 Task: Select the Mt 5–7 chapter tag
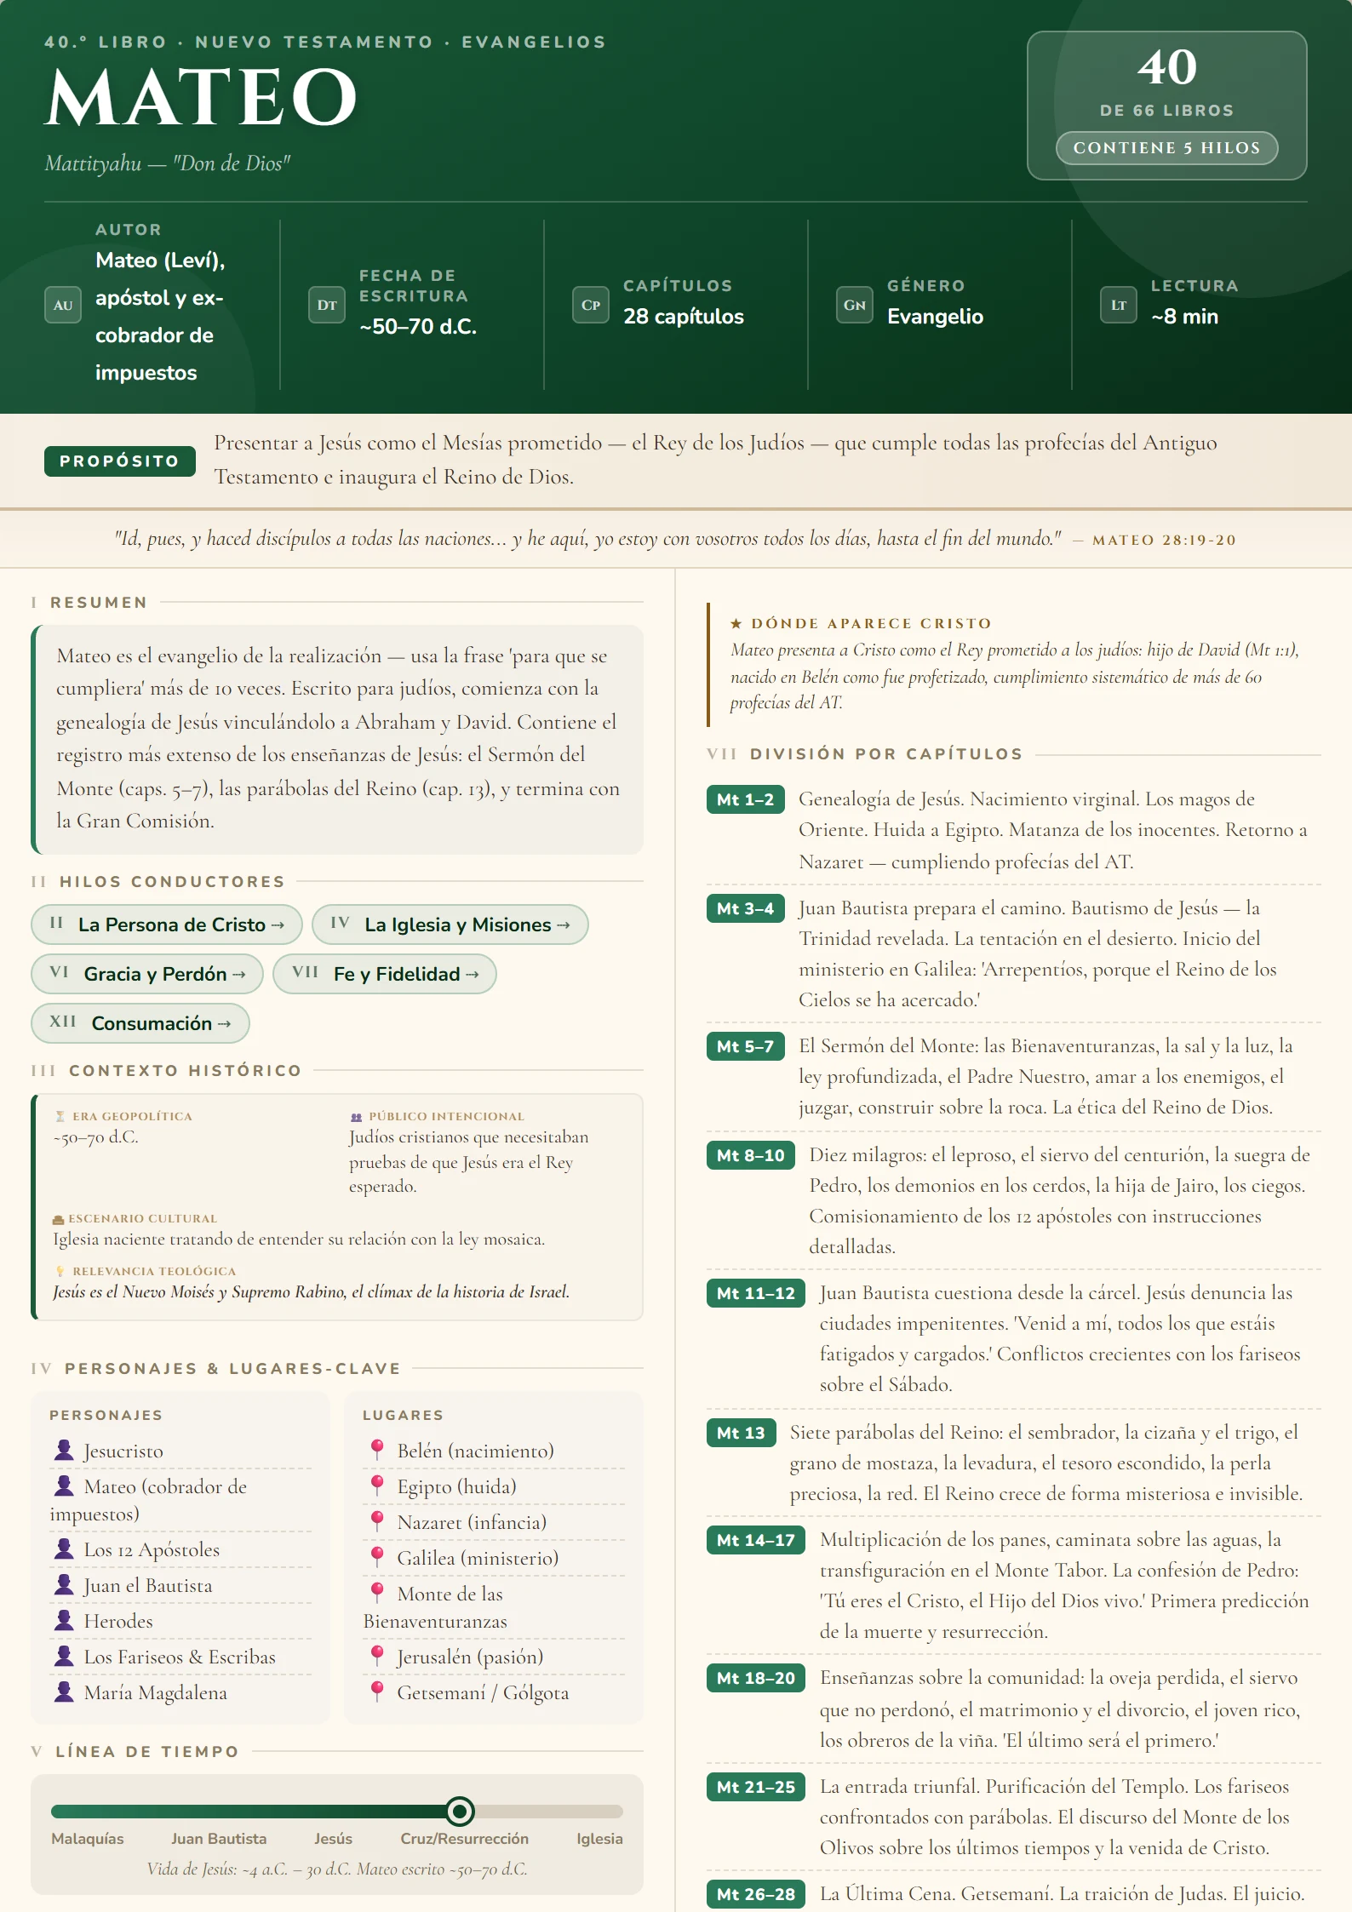pos(746,1046)
